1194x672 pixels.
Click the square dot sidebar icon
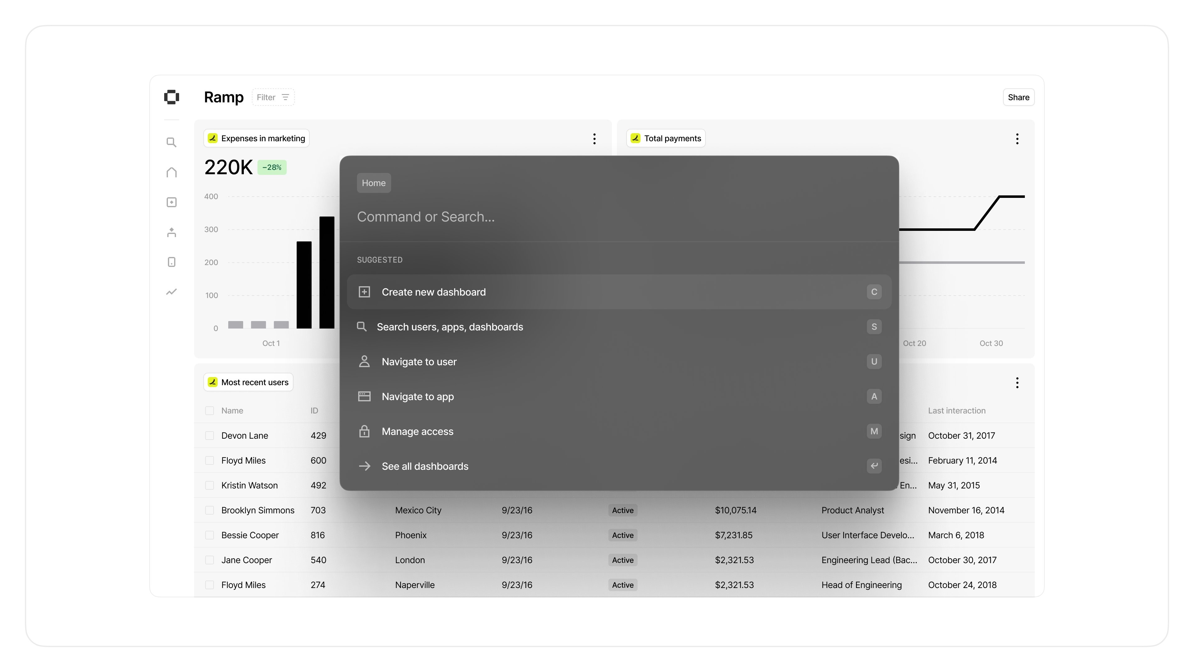pos(172,202)
